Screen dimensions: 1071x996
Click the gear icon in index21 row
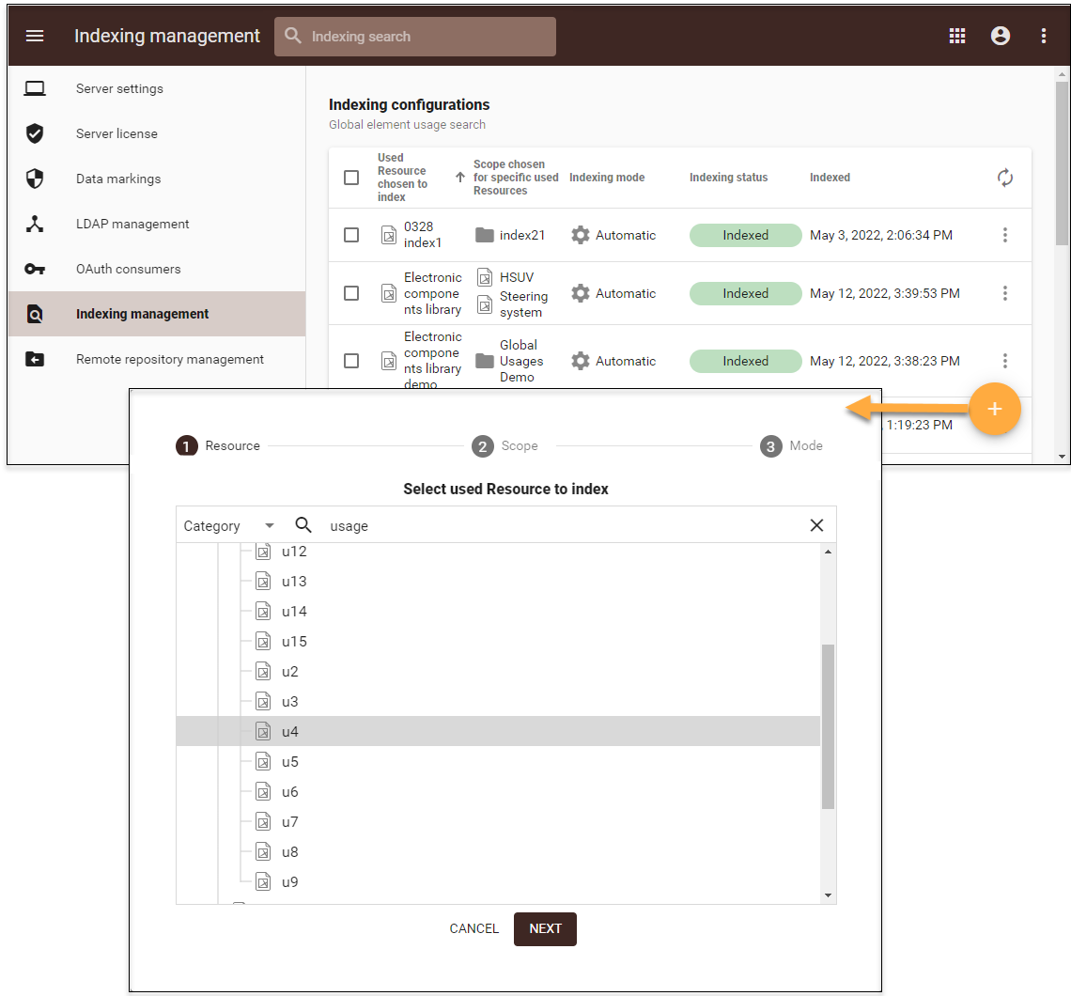pyautogui.click(x=581, y=235)
